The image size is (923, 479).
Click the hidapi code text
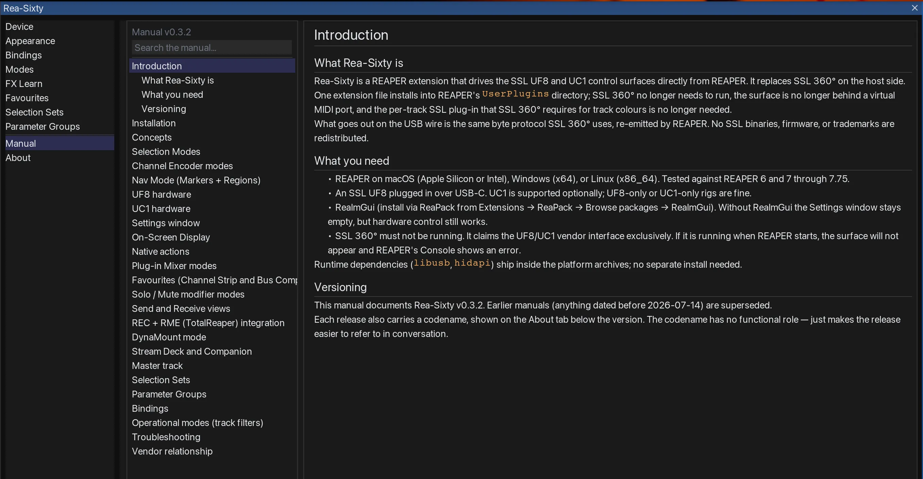coord(472,263)
